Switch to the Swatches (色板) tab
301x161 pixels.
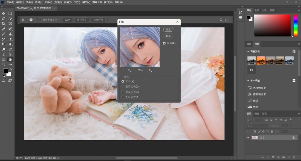click(x=257, y=10)
